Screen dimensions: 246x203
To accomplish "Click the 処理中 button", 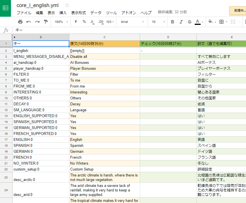I will (x=238, y=10).
